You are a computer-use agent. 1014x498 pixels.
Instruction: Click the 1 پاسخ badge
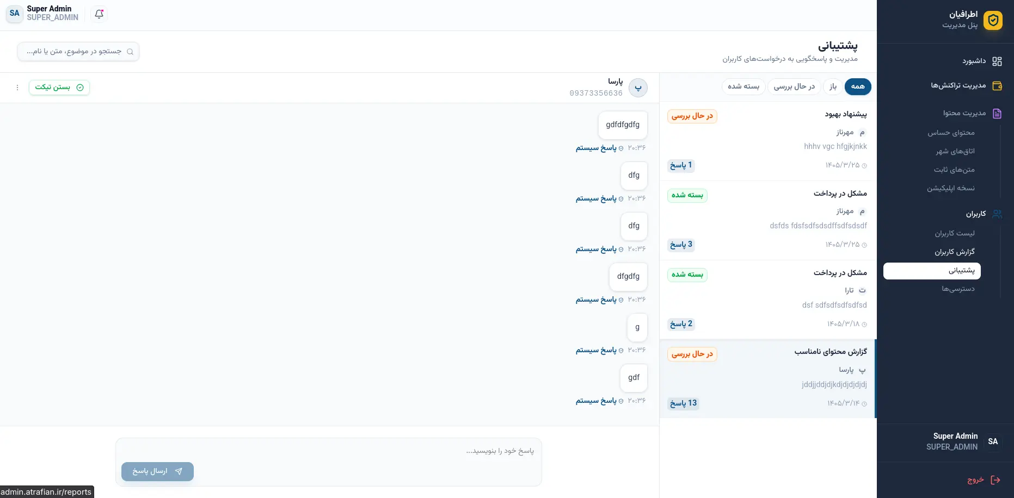tap(681, 165)
